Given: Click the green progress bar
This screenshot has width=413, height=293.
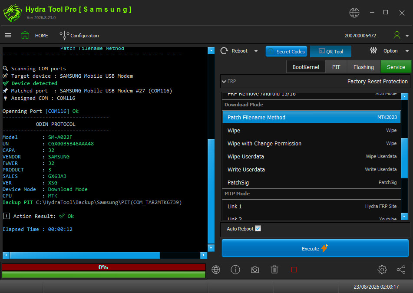Looking at the screenshot, I should click(x=103, y=275).
